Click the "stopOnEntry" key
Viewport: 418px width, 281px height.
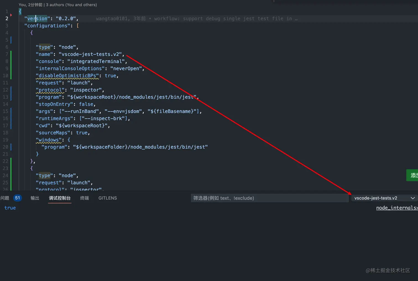54,104
